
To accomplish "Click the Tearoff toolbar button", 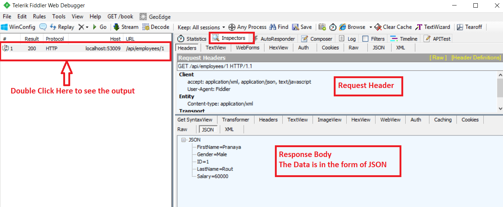I will [x=469, y=27].
